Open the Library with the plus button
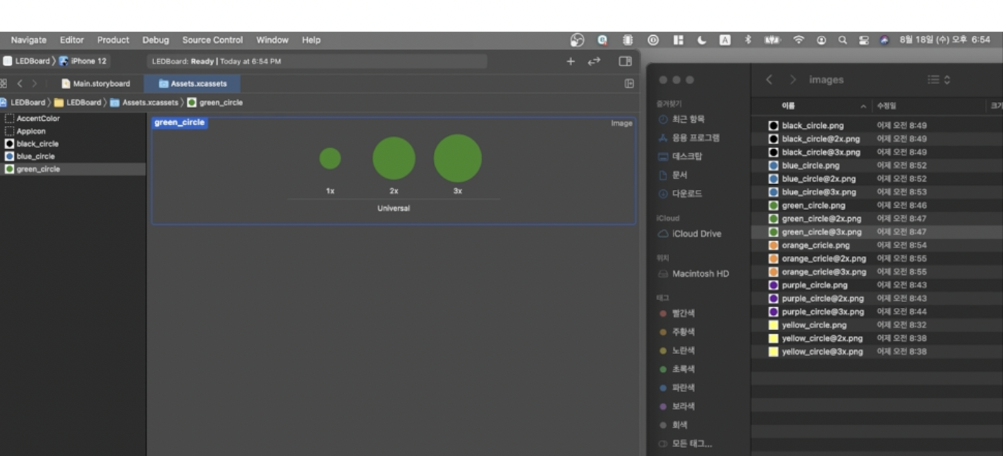This screenshot has width=1003, height=456. pyautogui.click(x=571, y=61)
